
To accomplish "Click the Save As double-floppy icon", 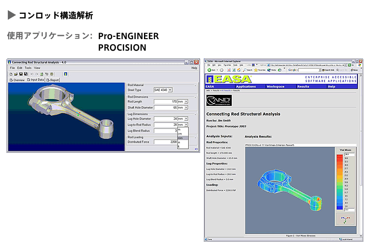I will 26,74.
